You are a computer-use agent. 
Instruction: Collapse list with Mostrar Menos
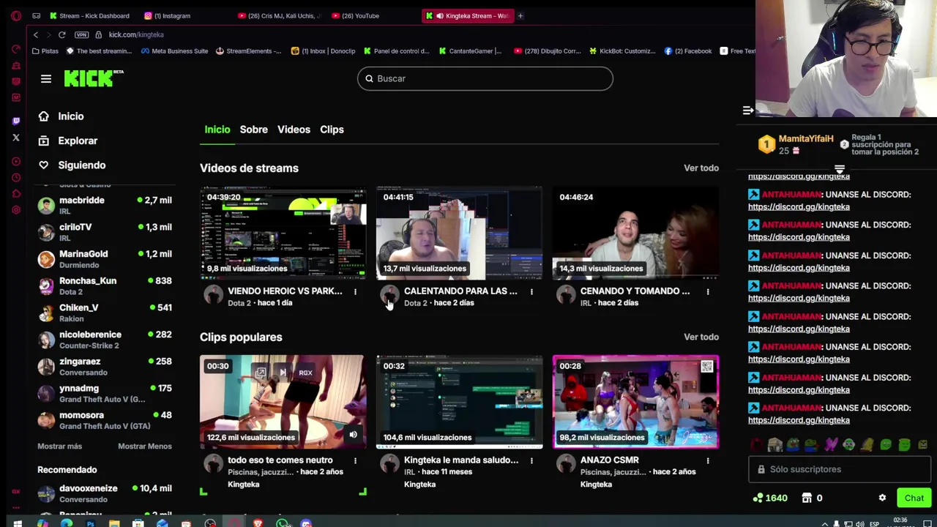(x=145, y=446)
